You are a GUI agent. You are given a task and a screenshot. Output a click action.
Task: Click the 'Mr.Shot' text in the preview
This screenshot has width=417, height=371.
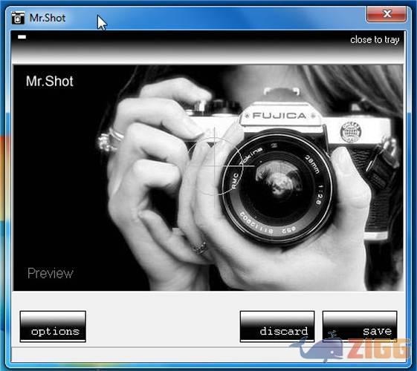click(50, 81)
